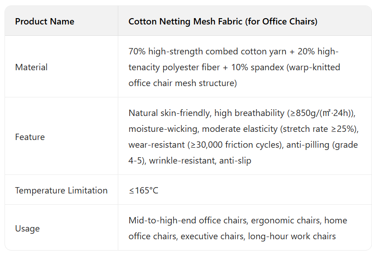This screenshot has width=372, height=256.
Task: Select the "moisture-wicking" feature text
Action: pyautogui.click(x=163, y=129)
